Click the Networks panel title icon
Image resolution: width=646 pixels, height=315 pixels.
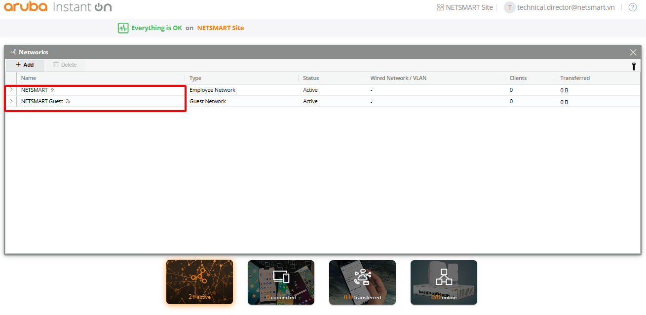[x=13, y=52]
